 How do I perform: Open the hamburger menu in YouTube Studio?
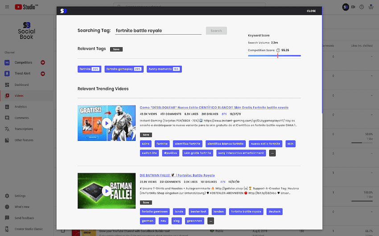pos(7,7)
